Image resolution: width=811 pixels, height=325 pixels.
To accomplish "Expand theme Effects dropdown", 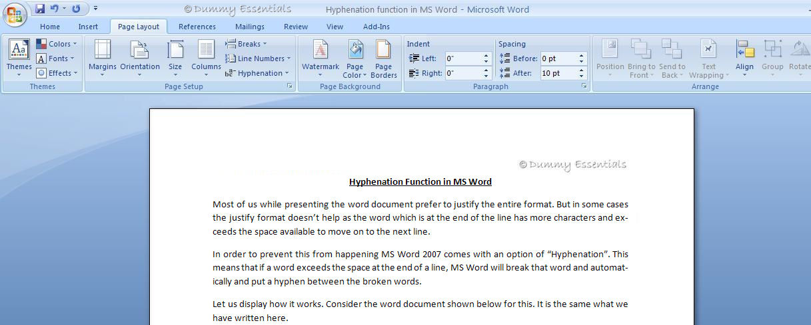I will click(x=57, y=73).
